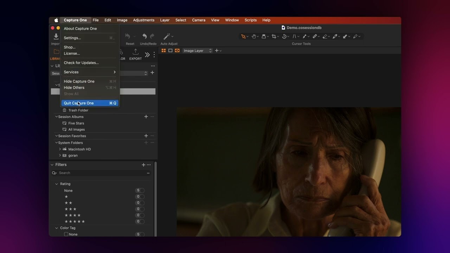This screenshot has height=253, width=450.
Task: Click the Demo.cosessiondb document icon
Action: point(283,28)
